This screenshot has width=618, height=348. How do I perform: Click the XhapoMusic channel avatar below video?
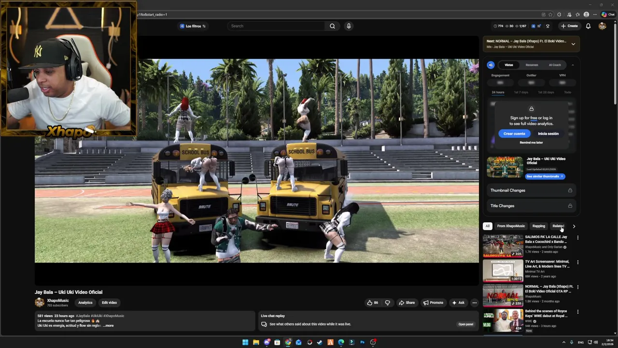(x=40, y=303)
